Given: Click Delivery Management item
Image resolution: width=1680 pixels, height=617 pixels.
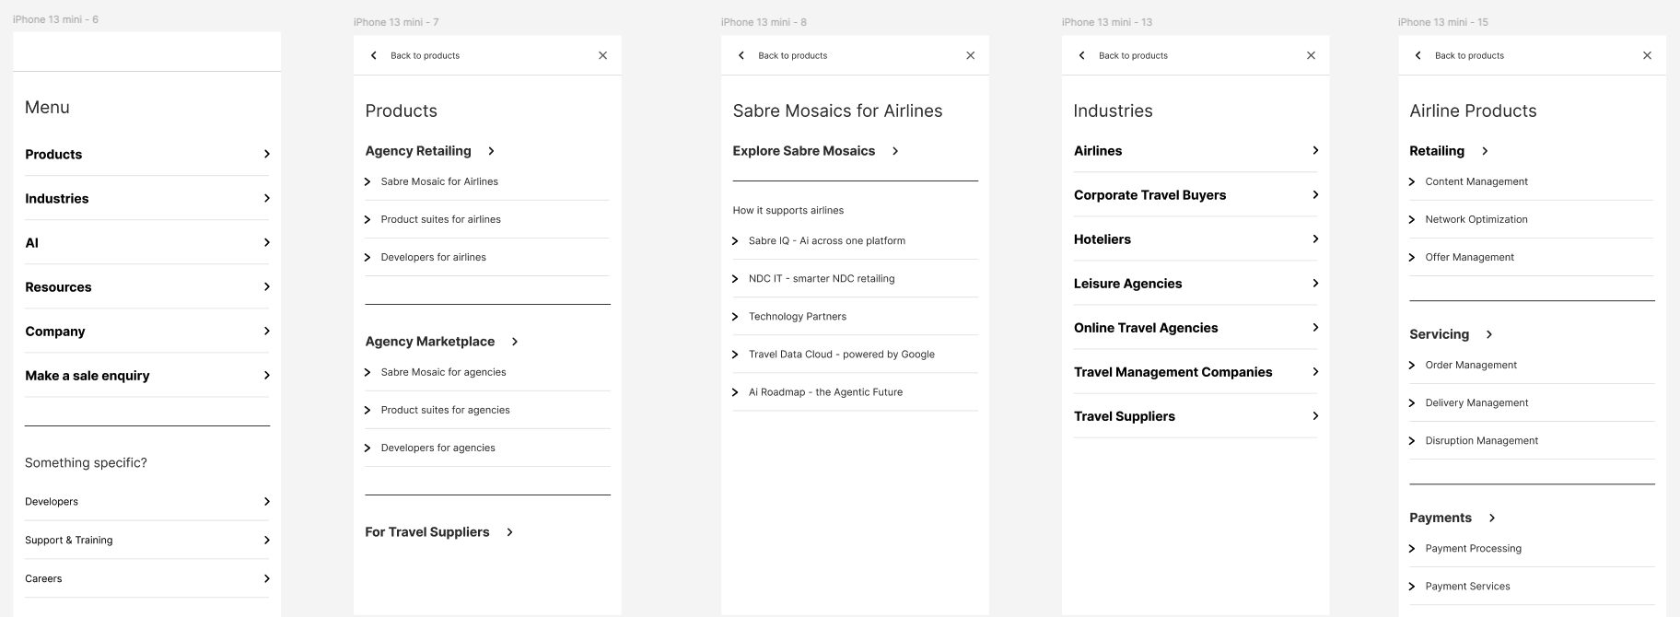Looking at the screenshot, I should click(x=1476, y=402).
